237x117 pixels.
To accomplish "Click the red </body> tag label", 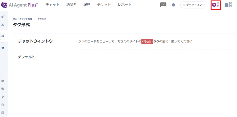I will [147, 41].
